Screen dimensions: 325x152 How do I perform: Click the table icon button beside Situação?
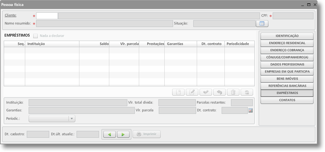tap(262, 24)
